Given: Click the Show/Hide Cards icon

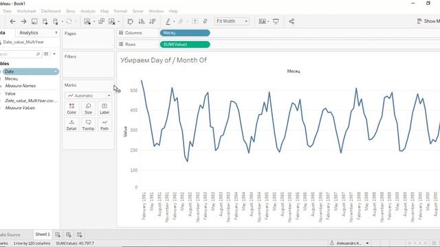Looking at the screenshot, I should (263, 21).
